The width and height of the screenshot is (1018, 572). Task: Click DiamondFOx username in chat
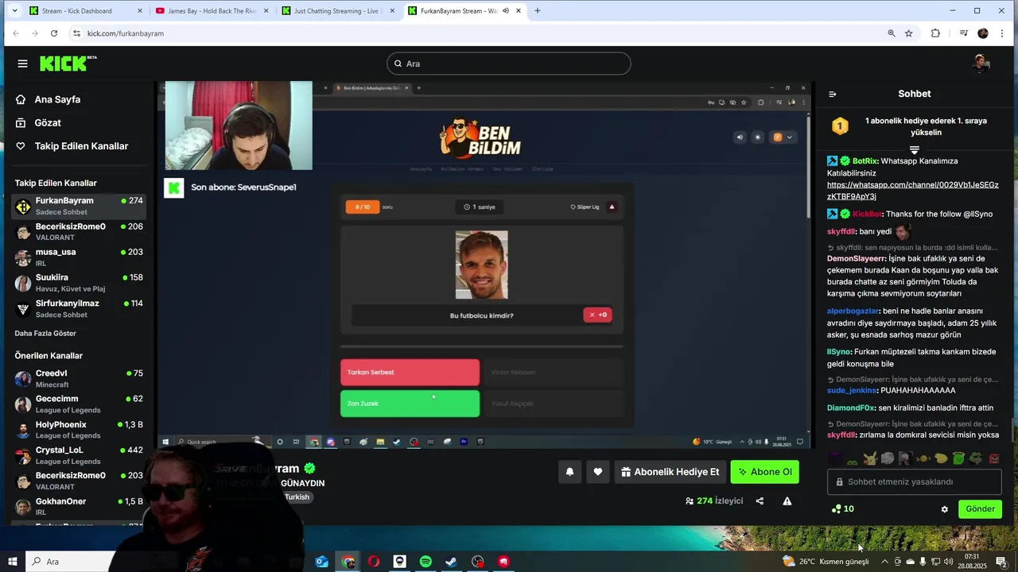click(x=851, y=408)
